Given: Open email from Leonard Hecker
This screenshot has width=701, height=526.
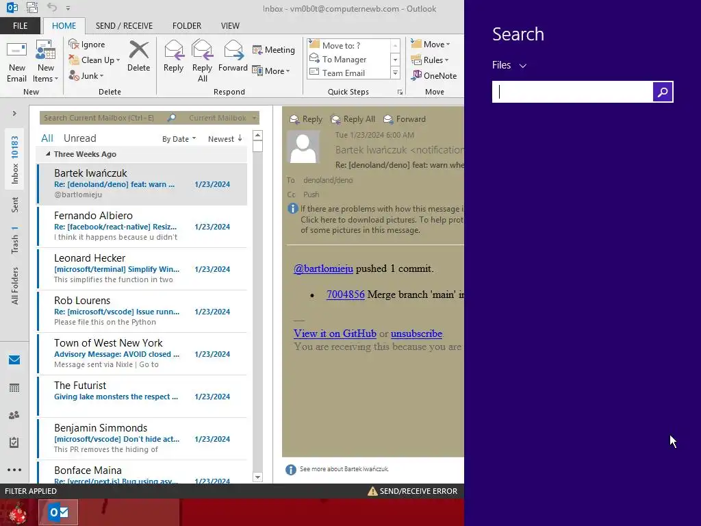Looking at the screenshot, I should (x=142, y=268).
